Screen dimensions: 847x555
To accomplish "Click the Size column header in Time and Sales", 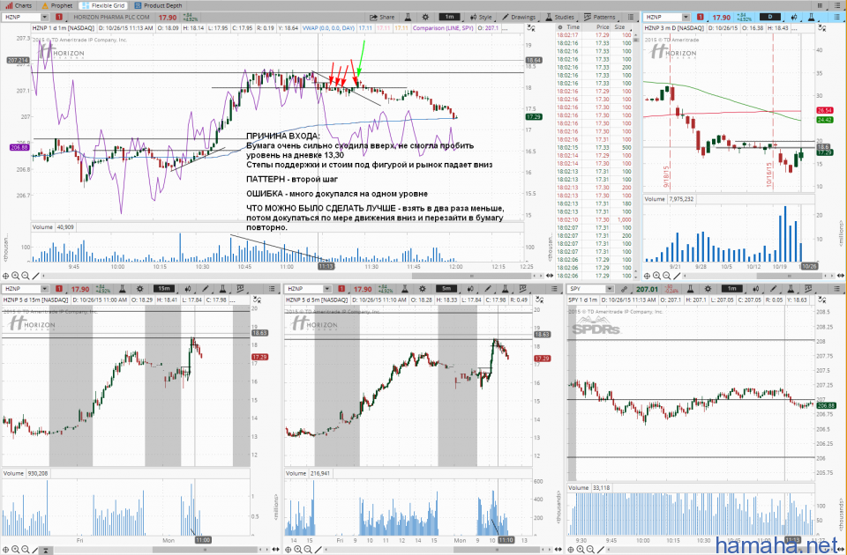I will coord(619,27).
